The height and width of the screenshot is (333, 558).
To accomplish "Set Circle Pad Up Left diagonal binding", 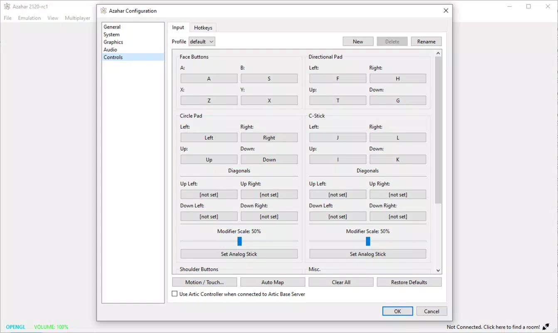I will [x=209, y=195].
